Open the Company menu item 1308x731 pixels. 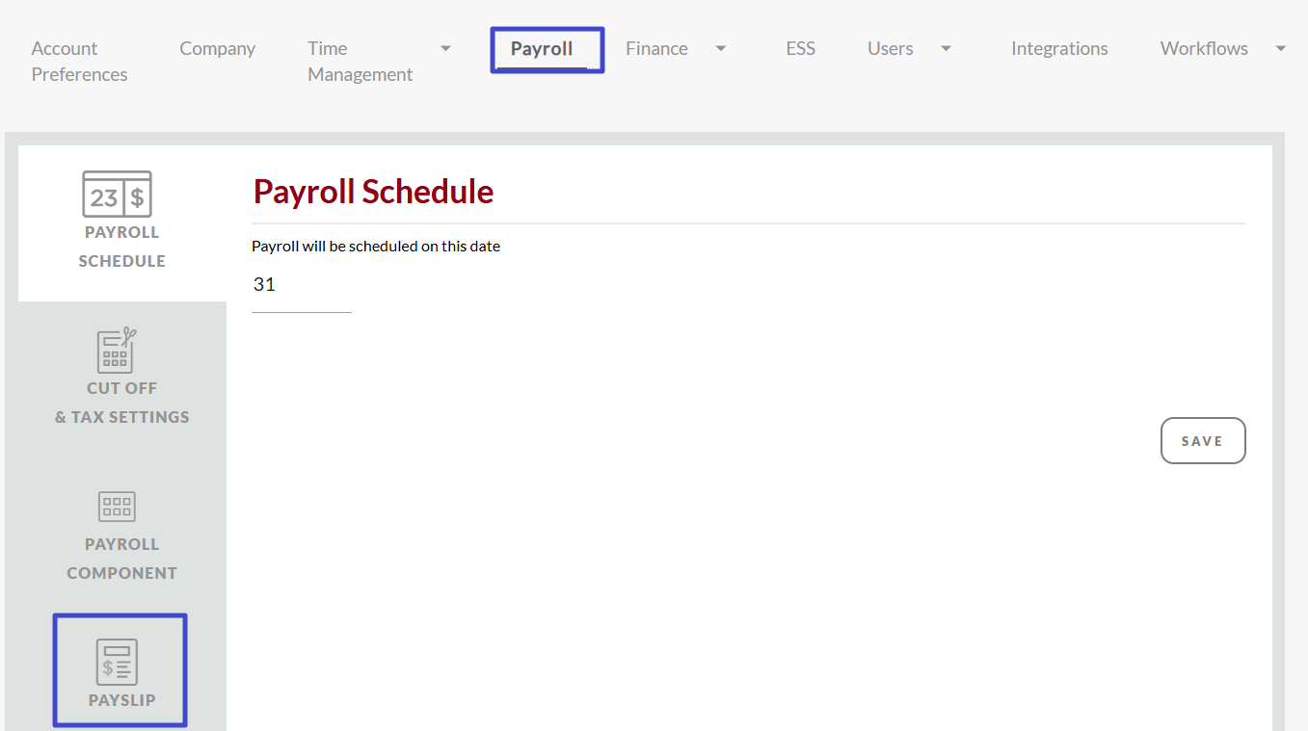pyautogui.click(x=217, y=49)
